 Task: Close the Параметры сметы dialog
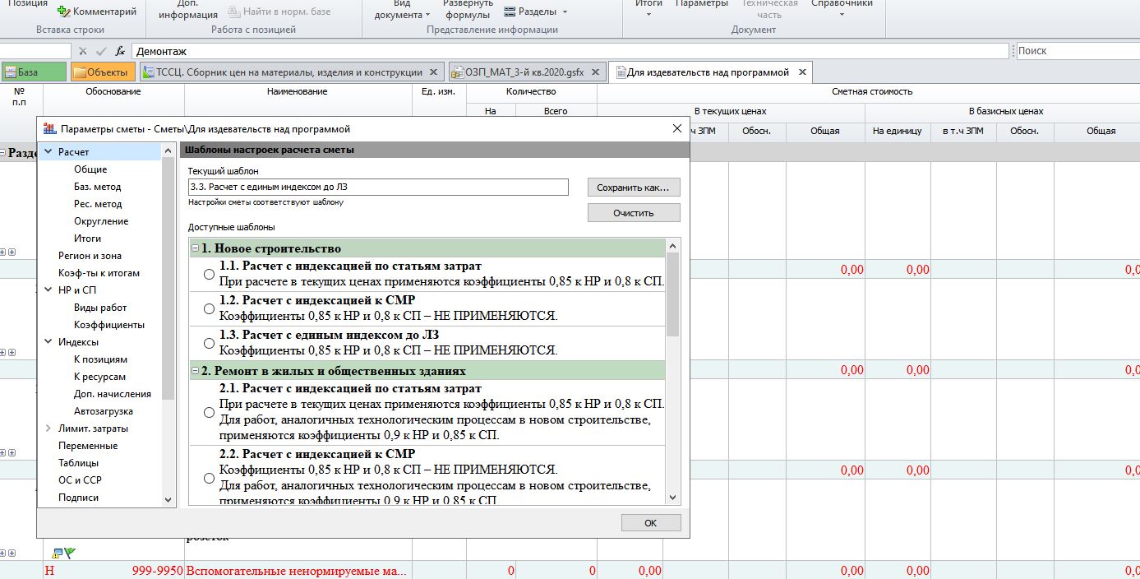click(677, 129)
